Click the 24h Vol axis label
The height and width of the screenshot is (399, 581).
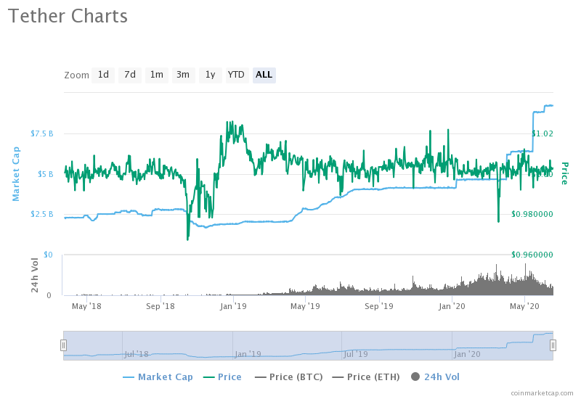click(34, 275)
